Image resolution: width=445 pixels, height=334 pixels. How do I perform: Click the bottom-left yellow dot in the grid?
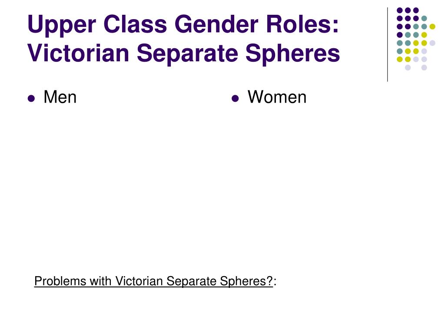tap(400, 59)
